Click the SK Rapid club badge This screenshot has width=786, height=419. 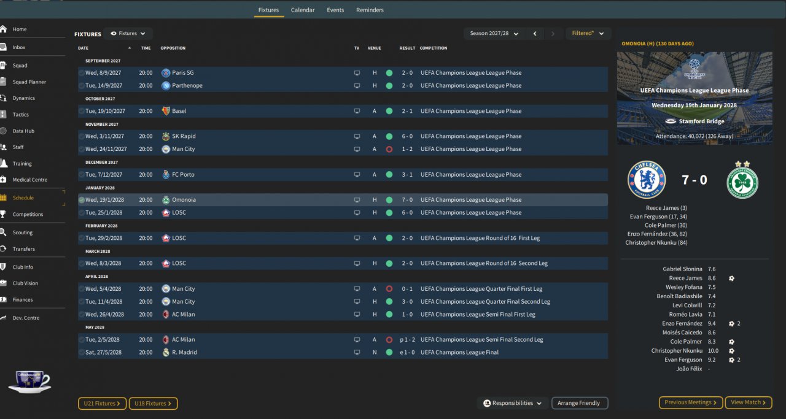click(x=166, y=136)
